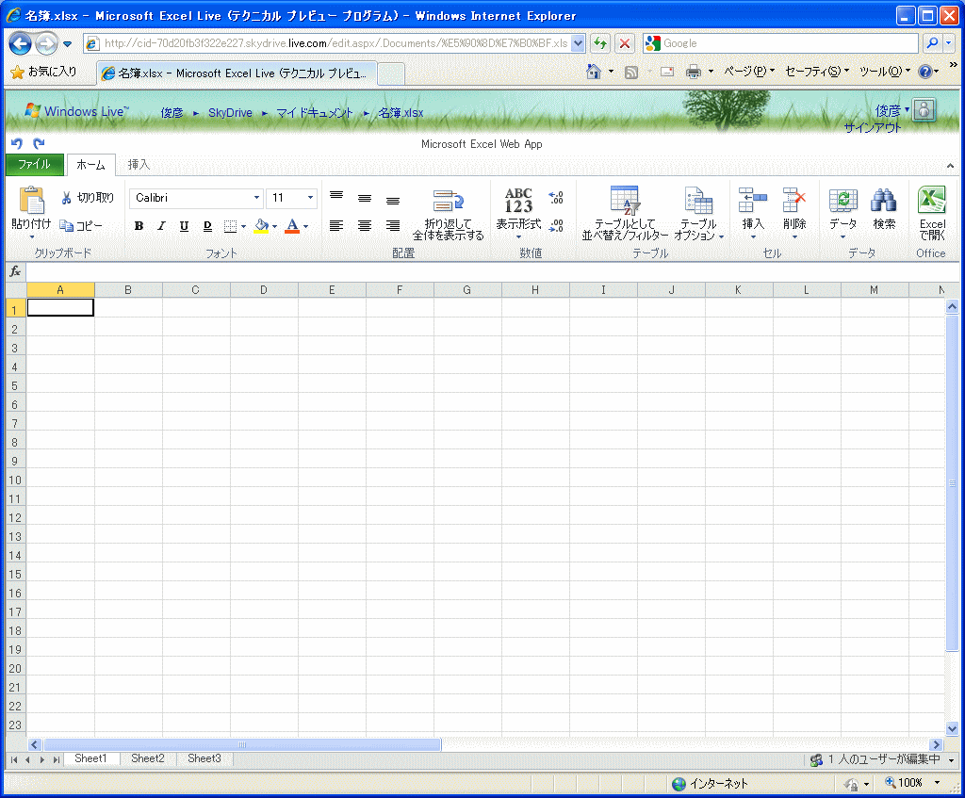Open the マイ ドキュメント breadcrumb link

[x=315, y=113]
